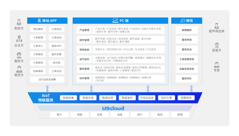Select the 服务申请 box under 微信

(x=186, y=40)
